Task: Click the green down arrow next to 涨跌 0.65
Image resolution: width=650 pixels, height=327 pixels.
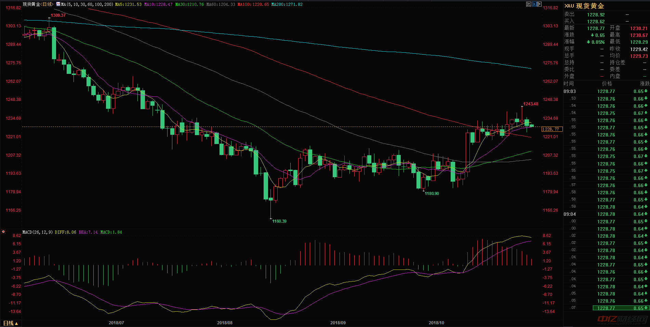Action: point(592,35)
